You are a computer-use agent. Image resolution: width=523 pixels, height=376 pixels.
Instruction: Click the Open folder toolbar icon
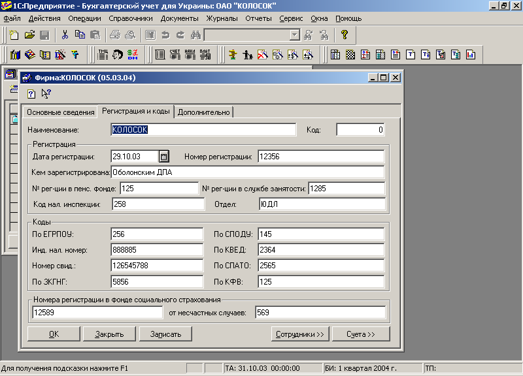[x=29, y=35]
